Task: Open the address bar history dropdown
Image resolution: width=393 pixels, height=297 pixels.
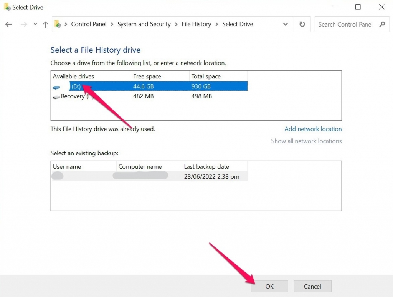Action: pyautogui.click(x=286, y=24)
